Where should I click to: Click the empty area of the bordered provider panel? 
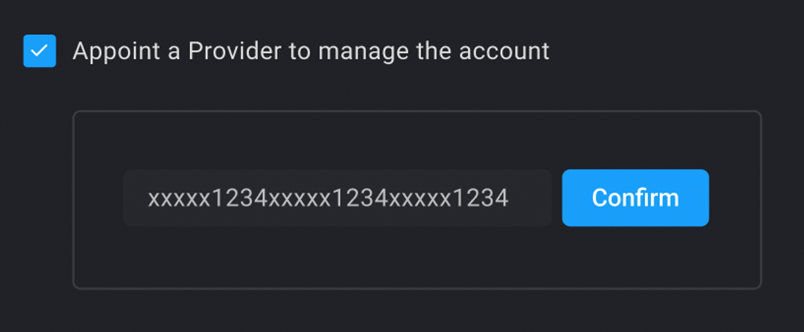pos(417,257)
